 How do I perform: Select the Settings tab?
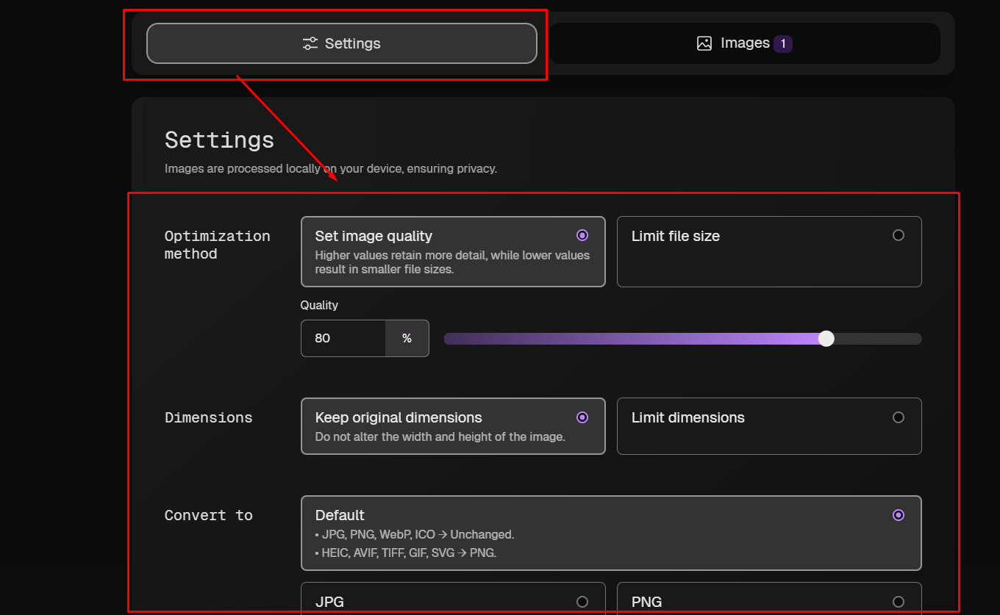(341, 43)
